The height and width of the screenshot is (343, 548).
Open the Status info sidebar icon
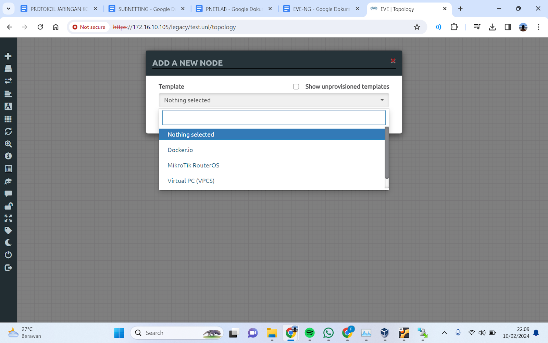coord(8,156)
